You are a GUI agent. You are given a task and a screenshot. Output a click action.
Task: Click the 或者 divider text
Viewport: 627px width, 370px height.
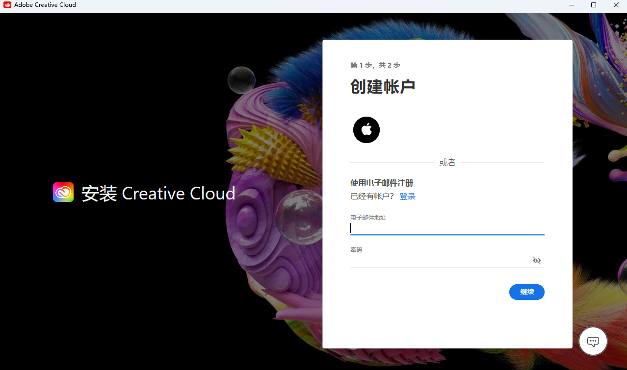click(x=447, y=163)
